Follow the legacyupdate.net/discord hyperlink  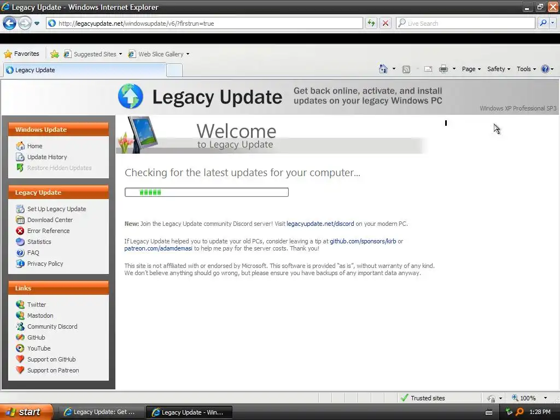pos(320,224)
